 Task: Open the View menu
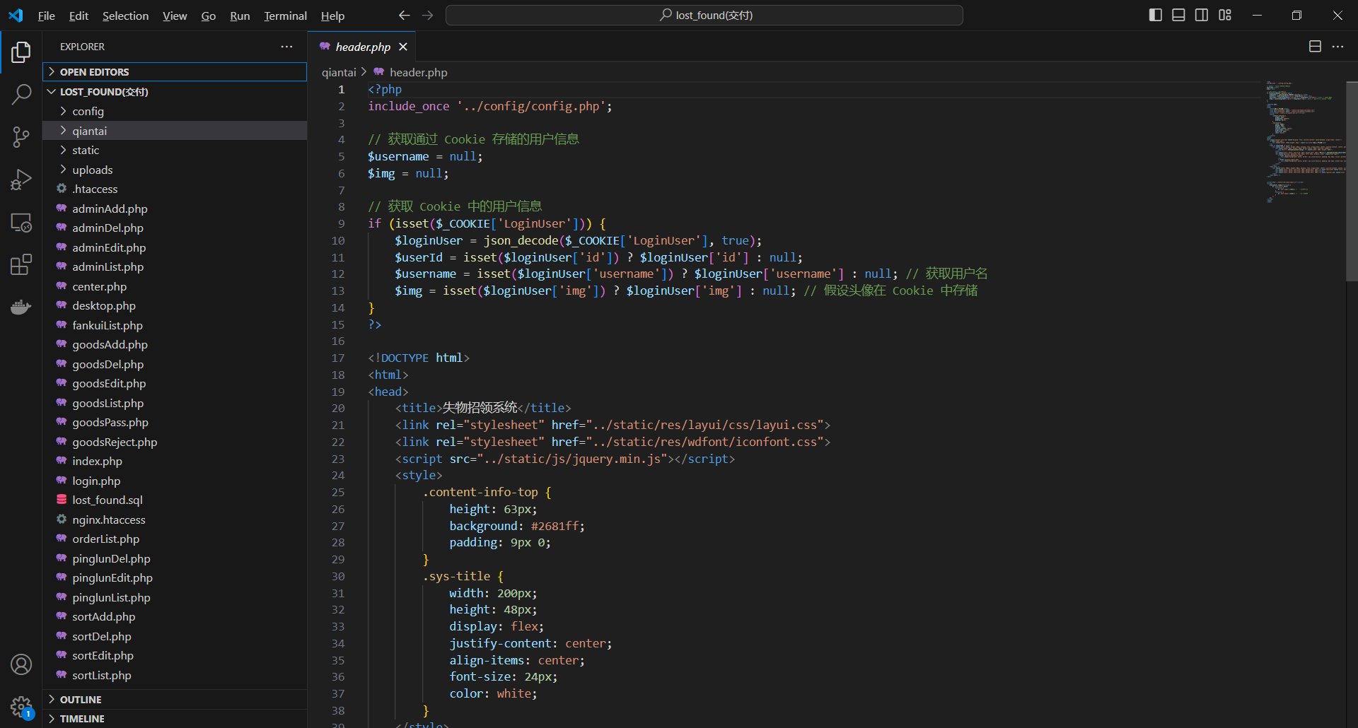(175, 16)
